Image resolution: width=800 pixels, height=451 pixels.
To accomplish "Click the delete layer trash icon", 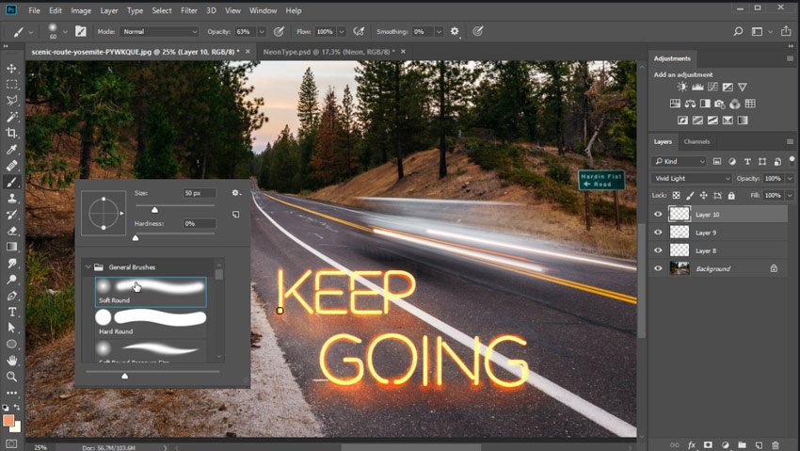I will 776,444.
